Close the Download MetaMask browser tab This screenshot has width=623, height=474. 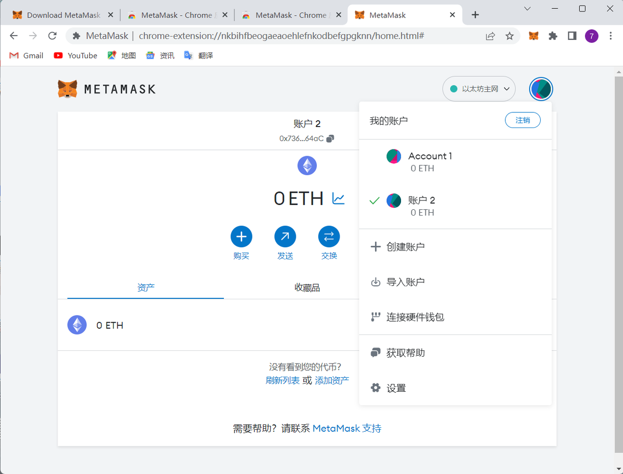point(110,15)
